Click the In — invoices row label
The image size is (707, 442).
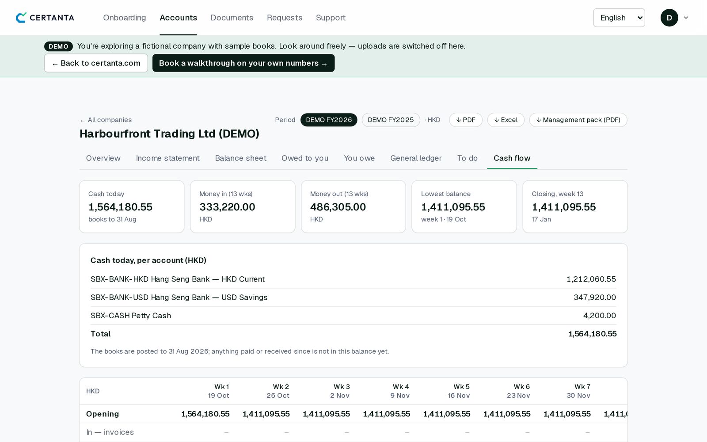(x=110, y=432)
